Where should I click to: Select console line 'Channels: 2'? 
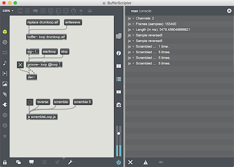coord(180,18)
